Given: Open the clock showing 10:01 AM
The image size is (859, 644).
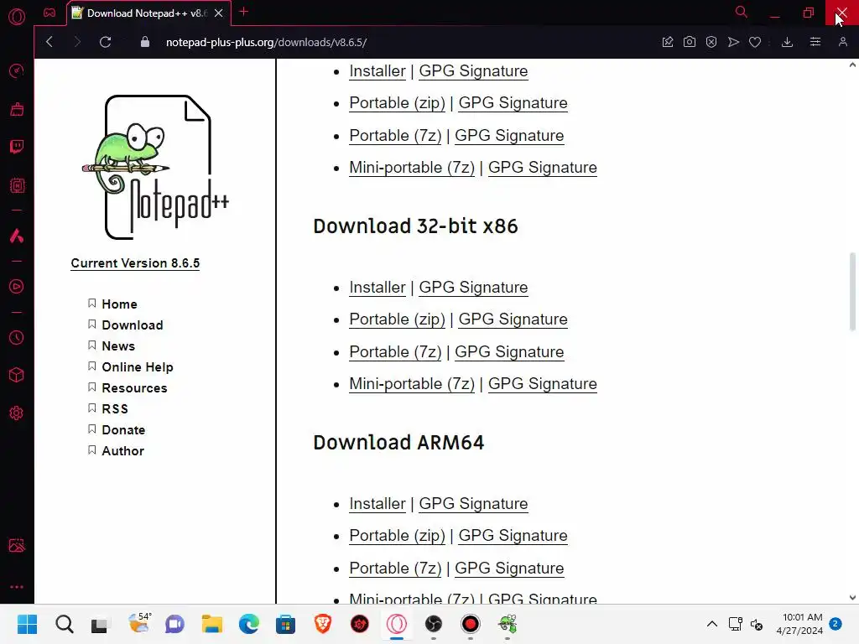Looking at the screenshot, I should (799, 624).
